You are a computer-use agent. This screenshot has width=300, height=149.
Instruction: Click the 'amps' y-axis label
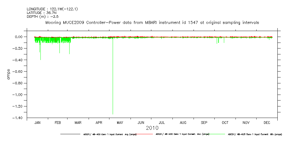tap(9, 74)
